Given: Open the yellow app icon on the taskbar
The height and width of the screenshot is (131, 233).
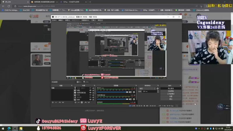Looking at the screenshot, I should (21, 128).
